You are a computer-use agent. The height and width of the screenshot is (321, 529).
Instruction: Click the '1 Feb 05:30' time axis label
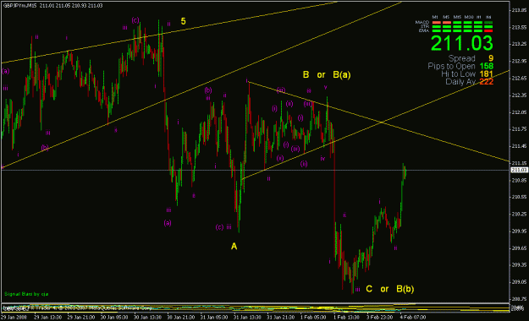coord(313,318)
